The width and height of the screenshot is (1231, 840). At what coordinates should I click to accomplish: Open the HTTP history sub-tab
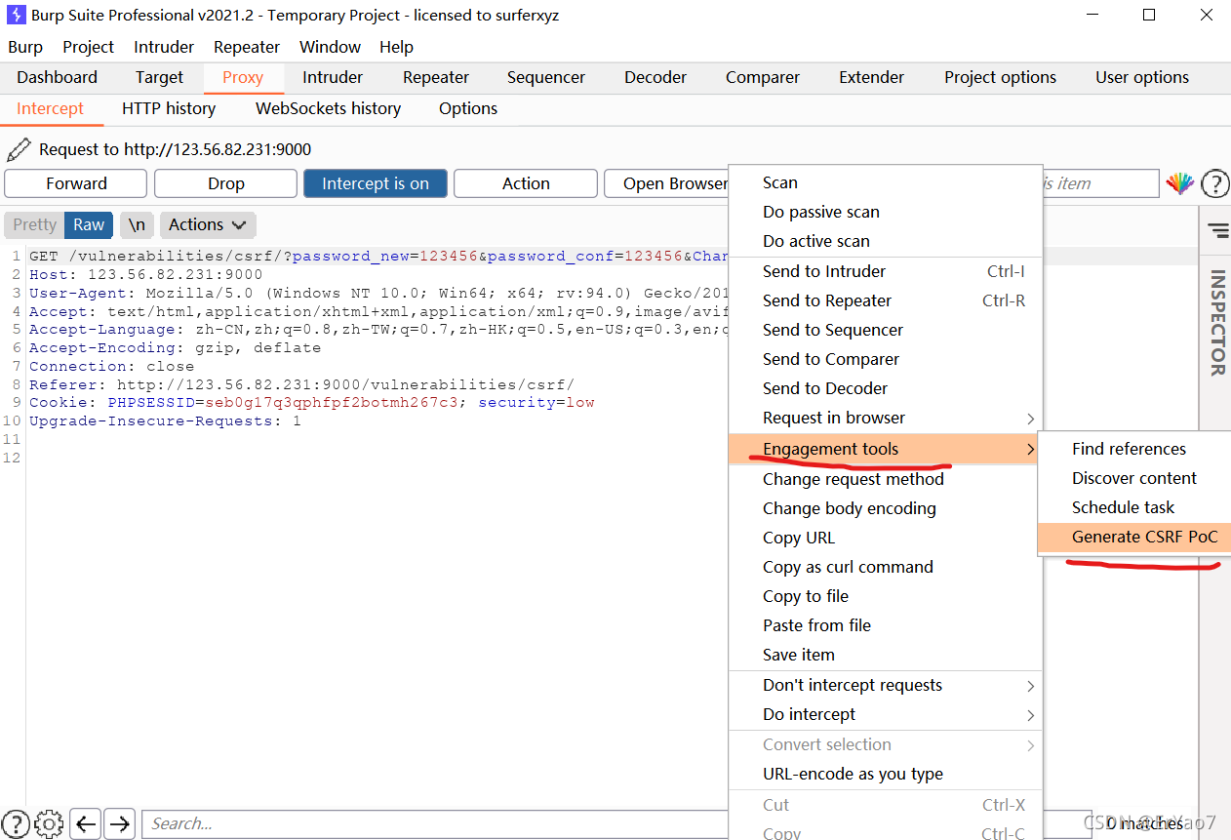coord(169,108)
